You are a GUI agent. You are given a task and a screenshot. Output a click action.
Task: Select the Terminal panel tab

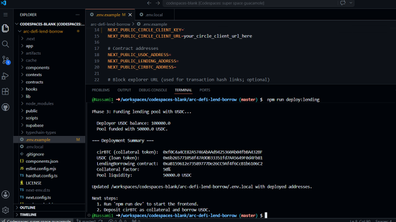(x=183, y=90)
